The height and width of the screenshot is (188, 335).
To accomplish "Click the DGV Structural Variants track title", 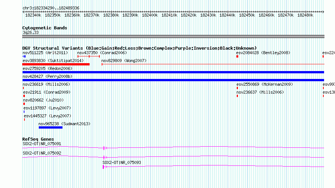I will point(140,48).
